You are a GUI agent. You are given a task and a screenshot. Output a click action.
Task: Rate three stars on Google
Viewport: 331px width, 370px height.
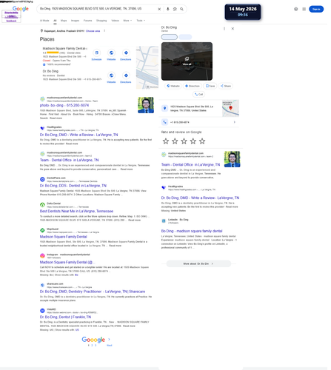[184, 141]
